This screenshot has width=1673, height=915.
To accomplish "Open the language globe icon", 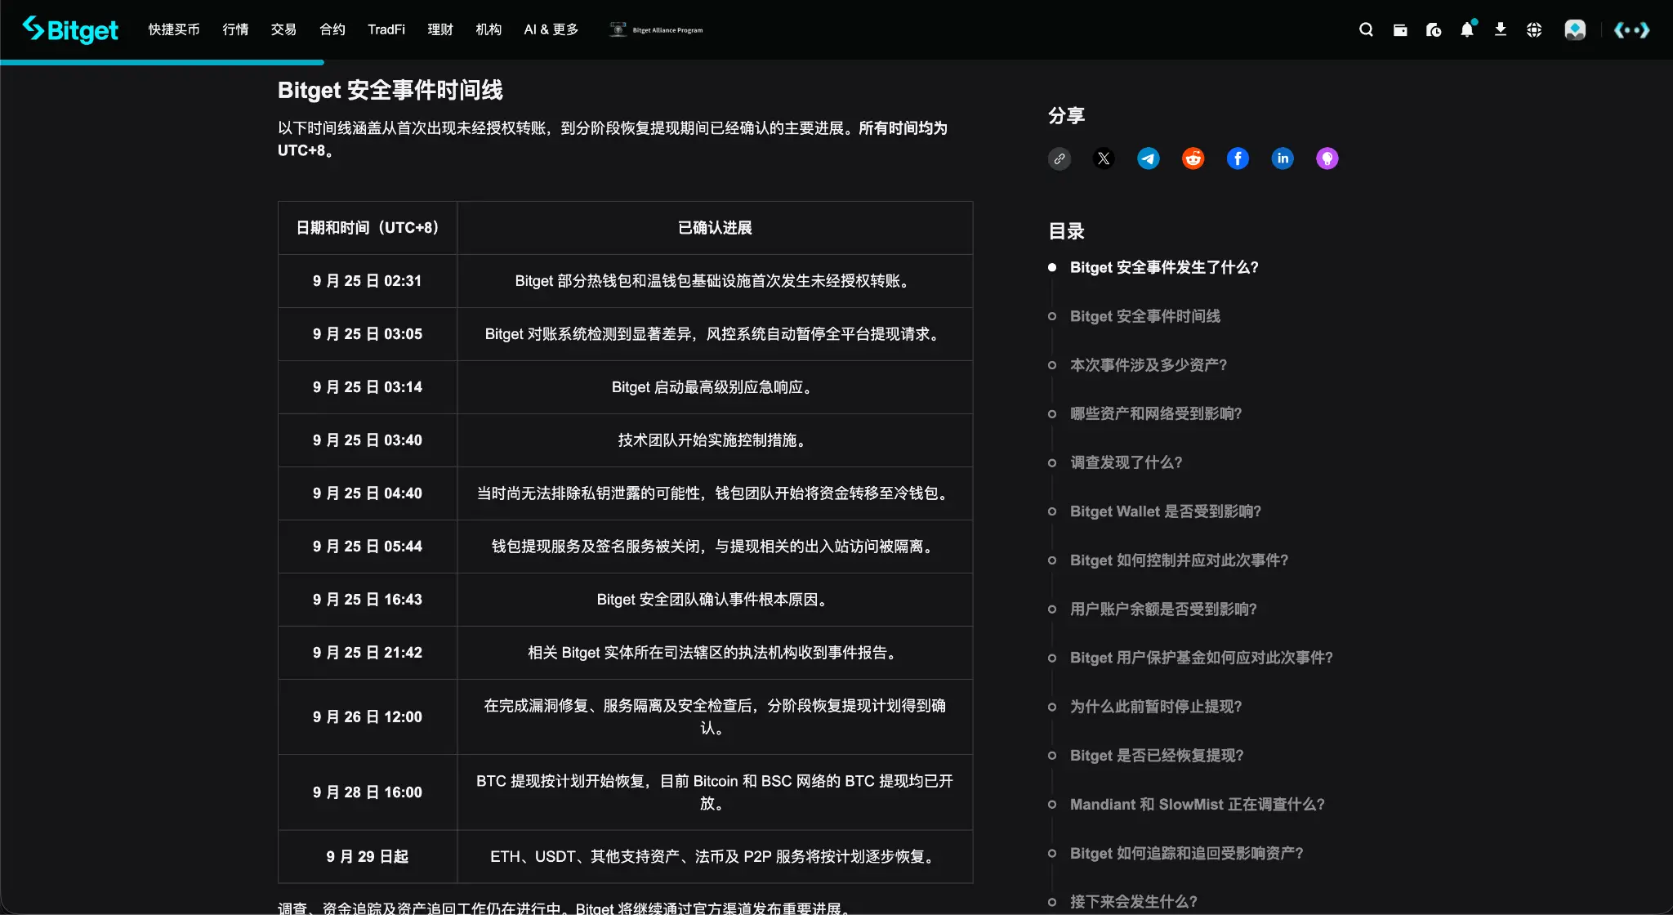I will pyautogui.click(x=1534, y=29).
